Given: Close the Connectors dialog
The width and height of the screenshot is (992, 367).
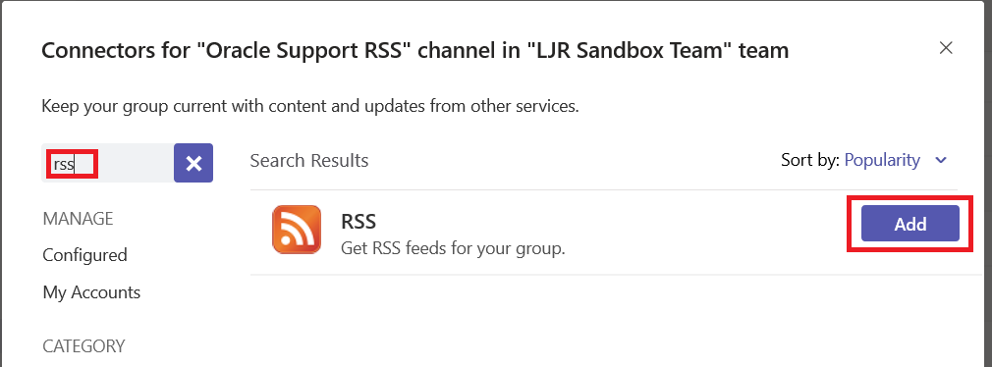Looking at the screenshot, I should [946, 48].
